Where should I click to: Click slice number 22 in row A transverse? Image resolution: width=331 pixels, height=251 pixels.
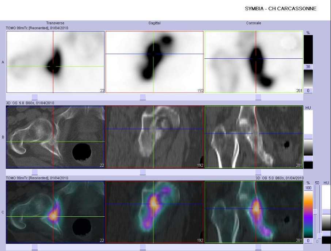pyautogui.click(x=102, y=90)
